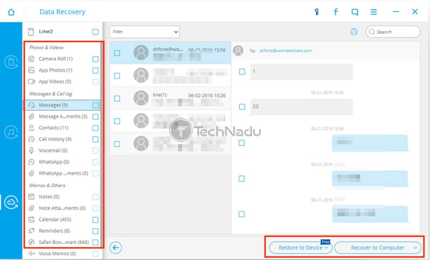Expand the Restore to Device dropdown arrow
Image resolution: width=430 pixels, height=260 pixels.
[326, 248]
